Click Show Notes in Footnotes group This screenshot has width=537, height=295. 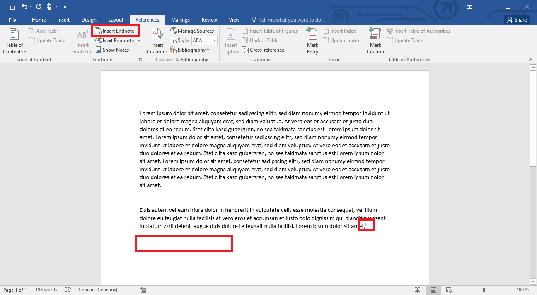[x=112, y=50]
